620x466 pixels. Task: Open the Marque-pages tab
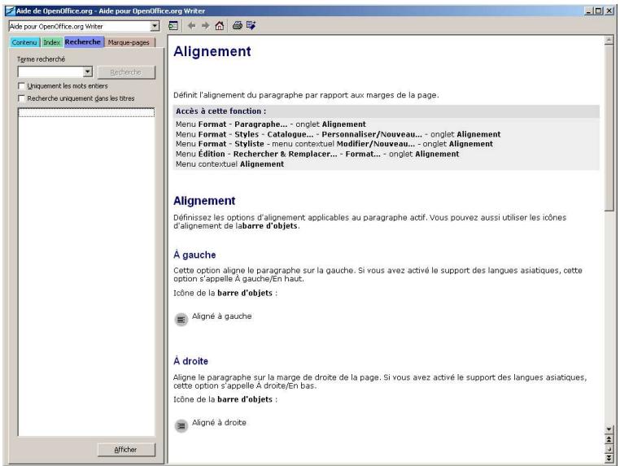[129, 42]
